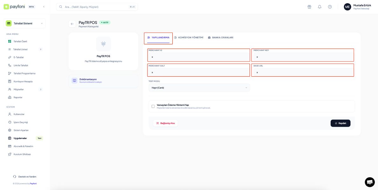
Task: Click the PayTR POS plug icon
Action: [x=103, y=44]
